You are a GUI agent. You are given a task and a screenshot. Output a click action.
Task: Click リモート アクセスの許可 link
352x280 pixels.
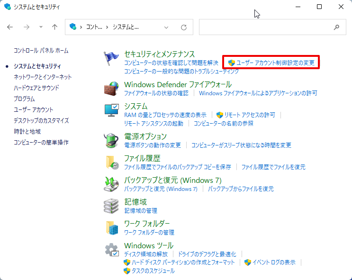250,115
